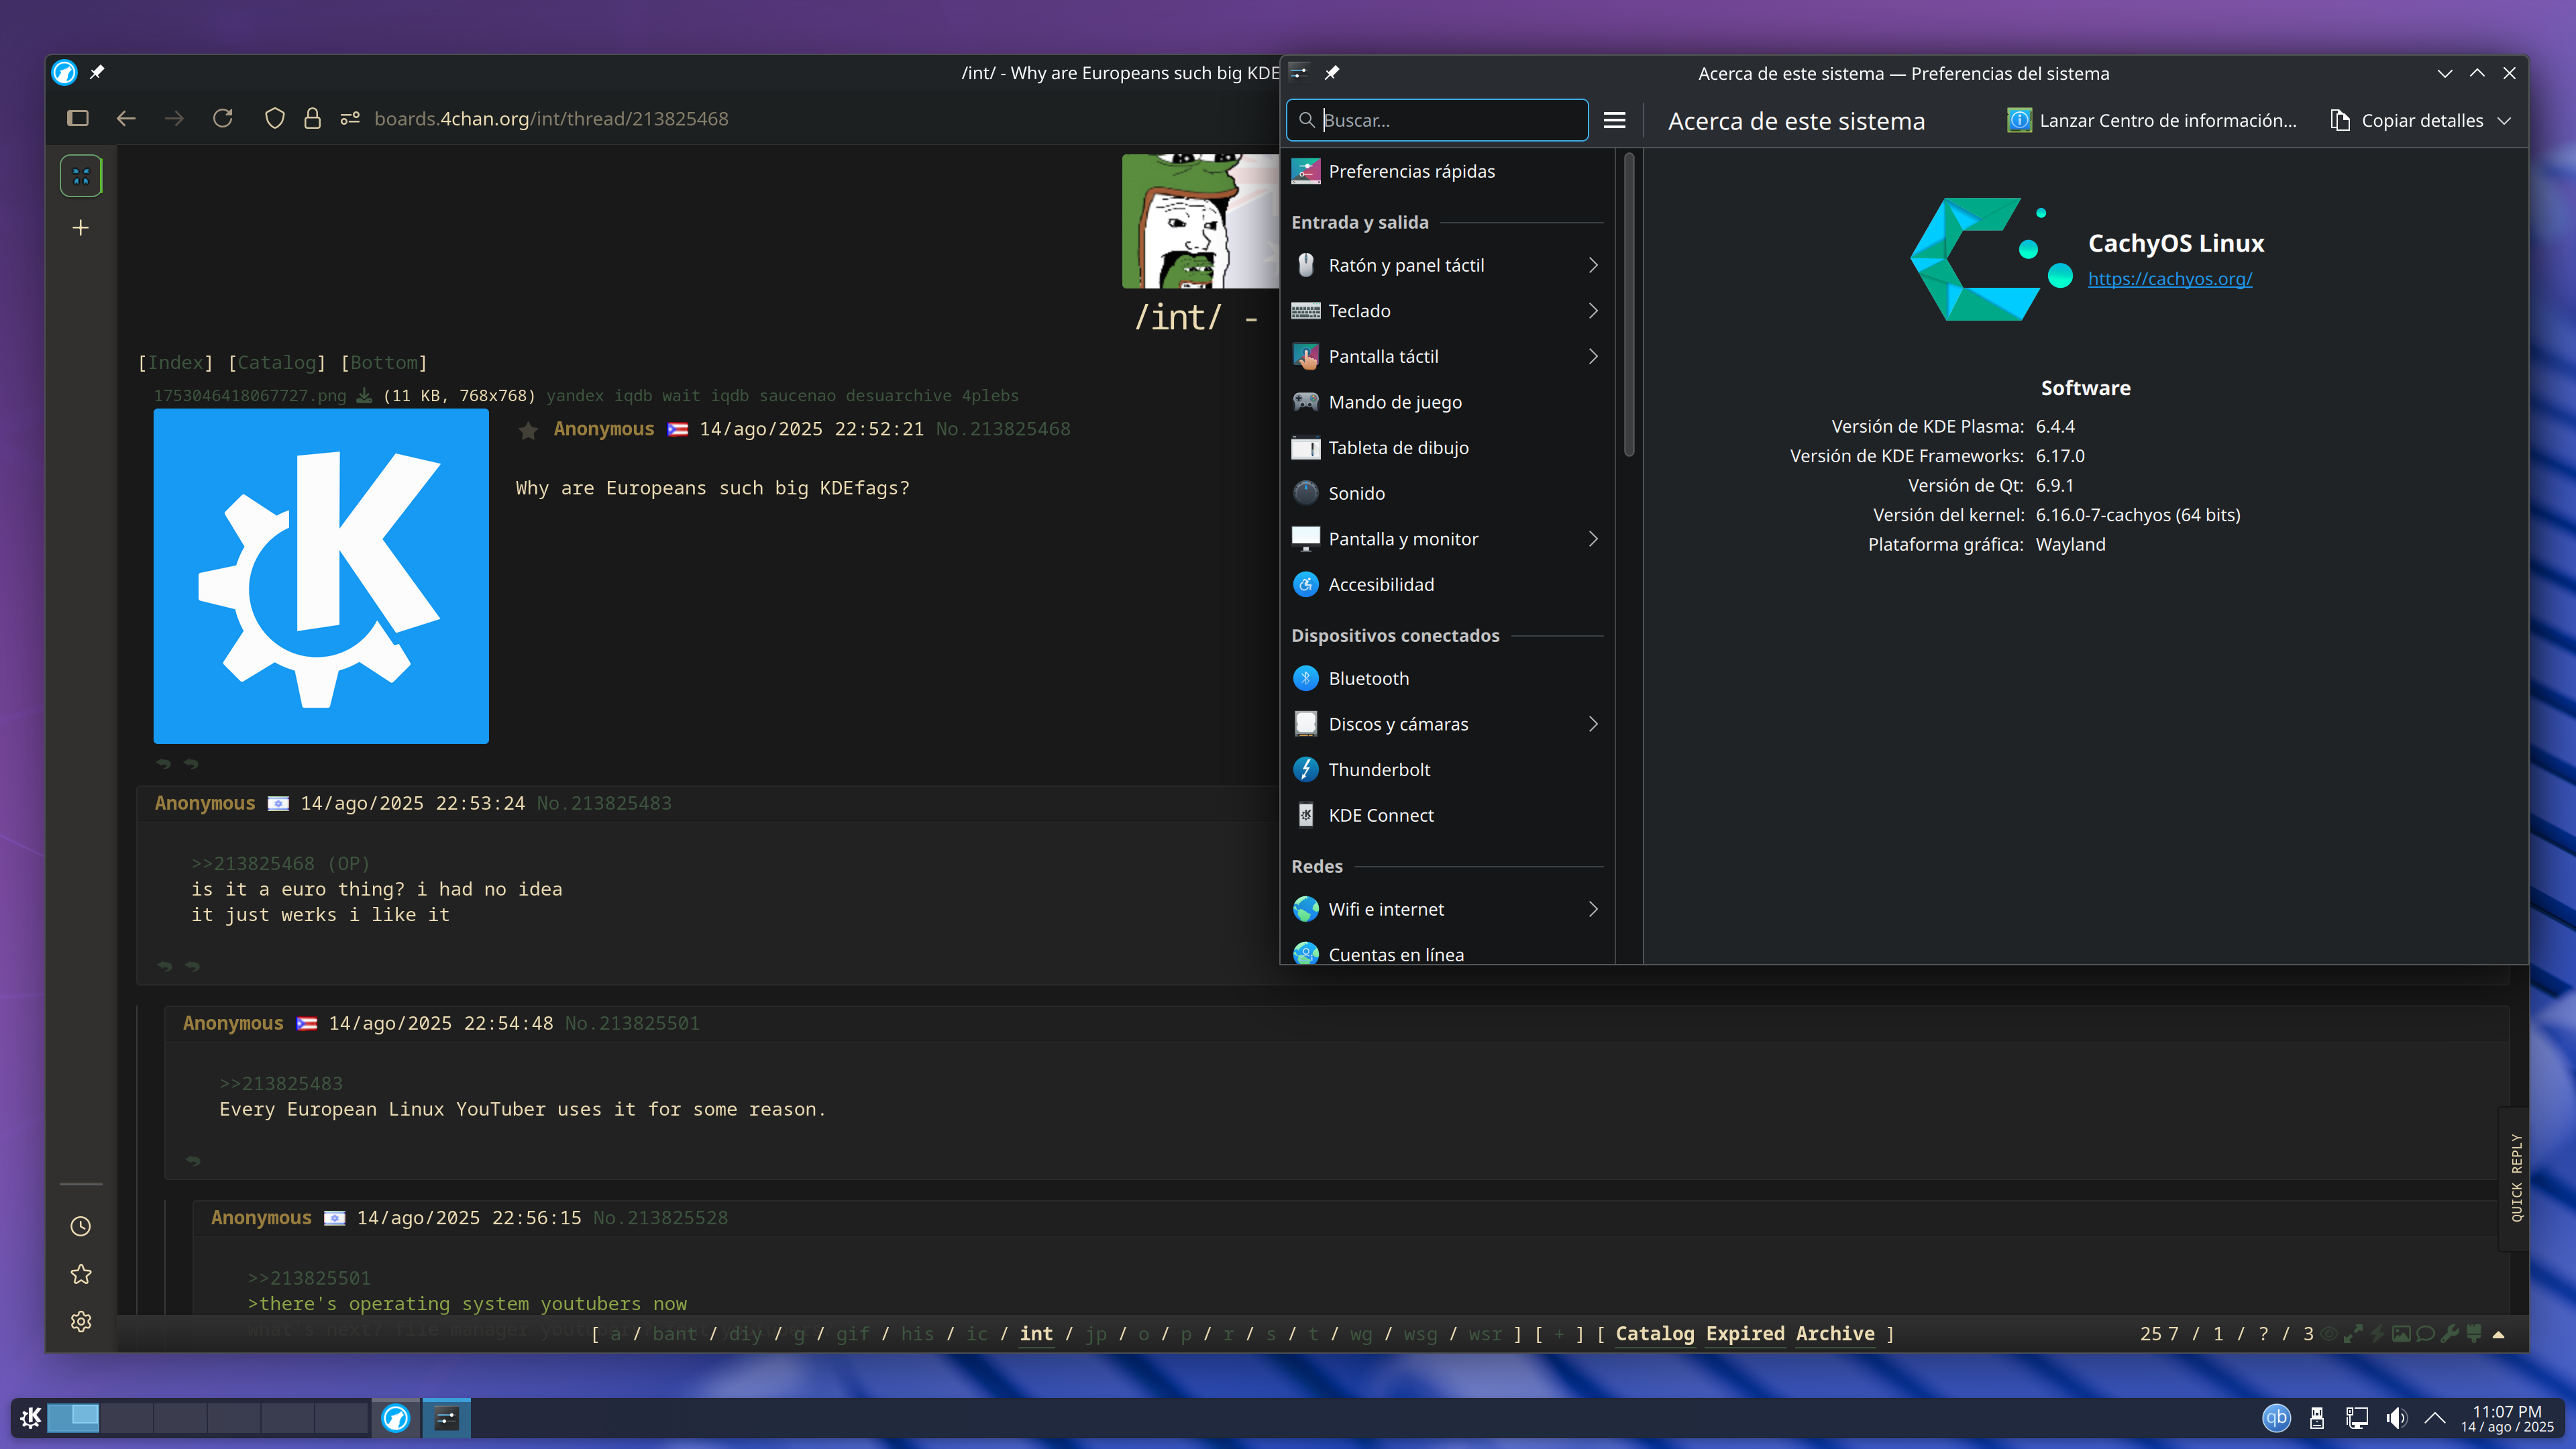Open 4chan X gallery image icon
This screenshot has width=2576, height=1449.
[x=2401, y=1334]
